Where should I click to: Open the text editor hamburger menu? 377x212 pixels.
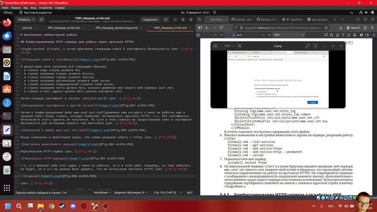166,19
